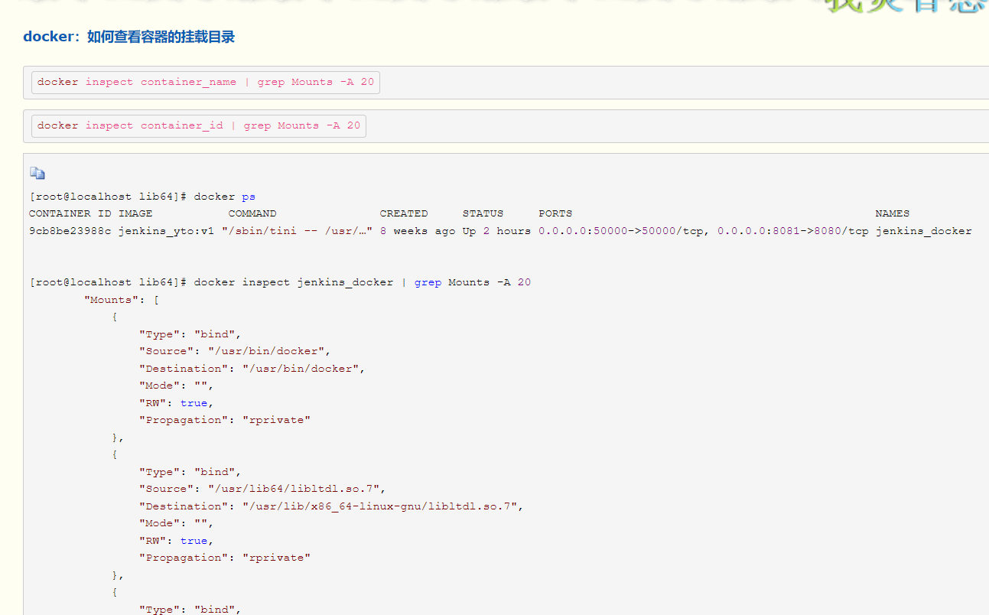The width and height of the screenshot is (989, 615).
Task: Click the "Up 2 hours" status value
Action: point(496,231)
